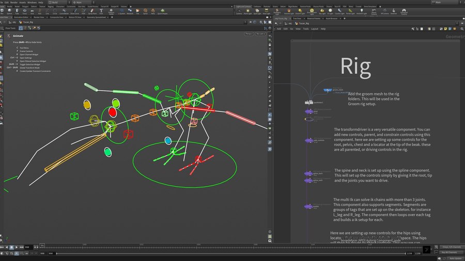Select the Quick Shapes shelf tool
Image resolution: width=465 pixels, height=261 pixels.
click(x=162, y=11)
